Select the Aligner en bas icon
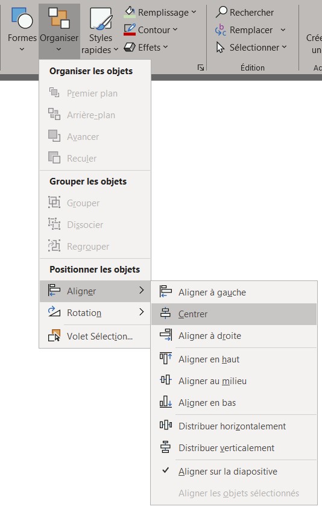Viewport: 322px width, 512px height. (166, 402)
